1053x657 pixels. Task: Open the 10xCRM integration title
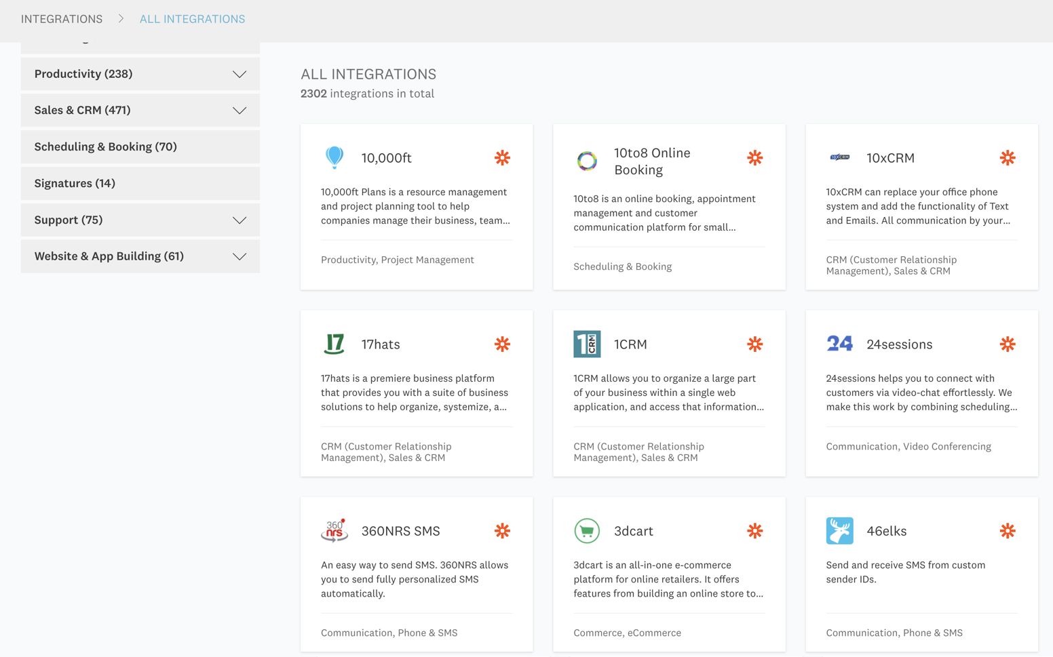891,158
